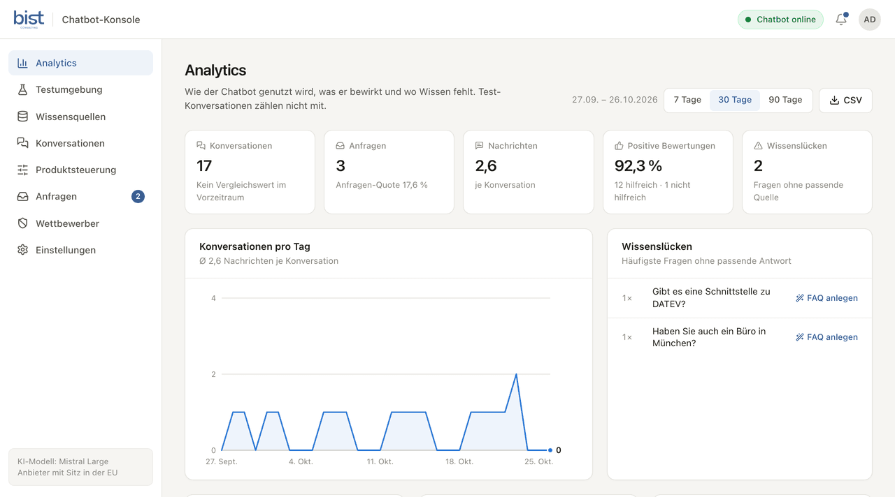
Task: Click the 'Chatbot-Konsole' header title
Action: (101, 20)
